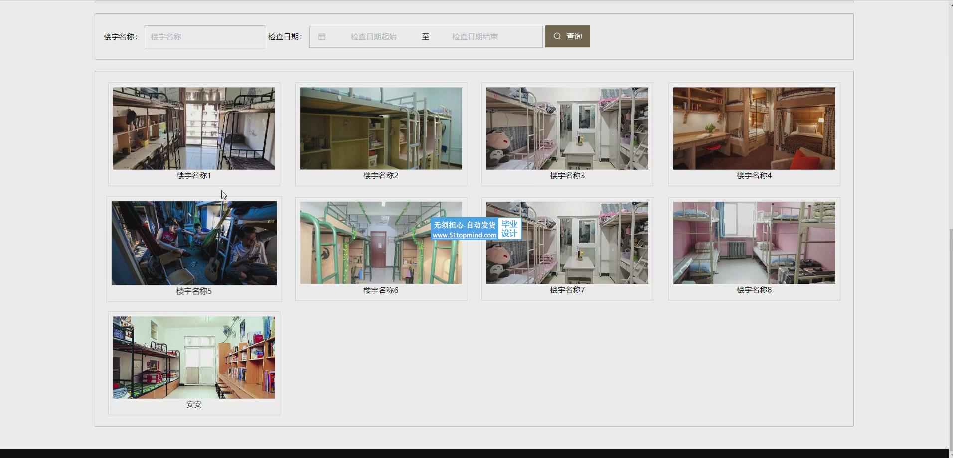This screenshot has height=458, width=953.
Task: Open the 楼宇名称8 dormitory thumbnail
Action: coord(754,243)
